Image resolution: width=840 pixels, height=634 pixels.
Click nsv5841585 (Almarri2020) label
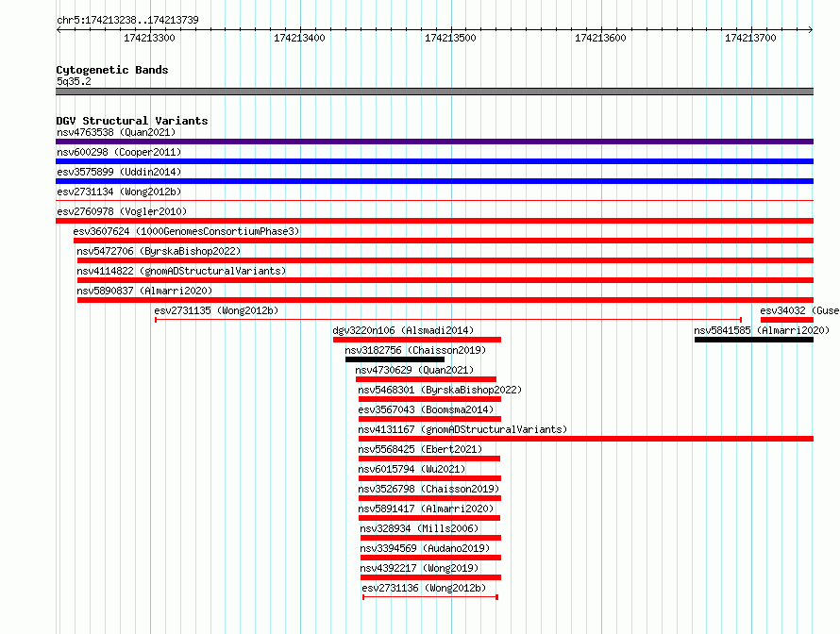[762, 330]
